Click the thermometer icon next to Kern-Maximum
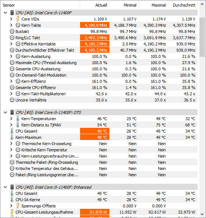The height and width of the screenshot is (218, 206). (x=12, y=137)
